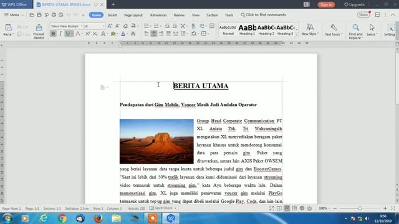The image size is (399, 224).
Task: Print the document via printer icon
Action: pyautogui.click(x=54, y=15)
